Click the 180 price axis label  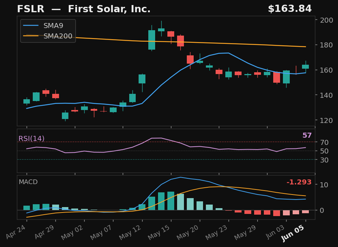(326, 45)
